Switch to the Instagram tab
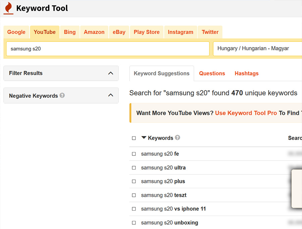Viewport: 302px width, 229px height. pos(181,32)
